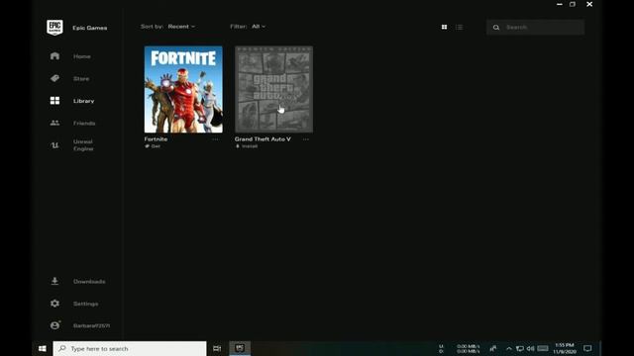Click the user account avatar icon

pos(55,325)
